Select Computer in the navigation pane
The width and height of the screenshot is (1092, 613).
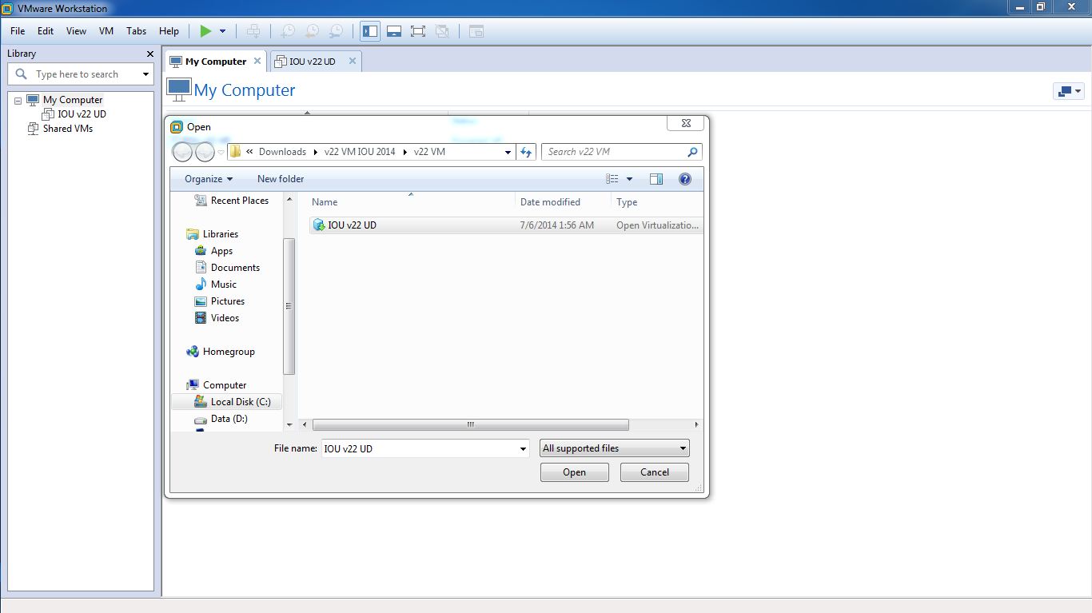click(x=225, y=385)
